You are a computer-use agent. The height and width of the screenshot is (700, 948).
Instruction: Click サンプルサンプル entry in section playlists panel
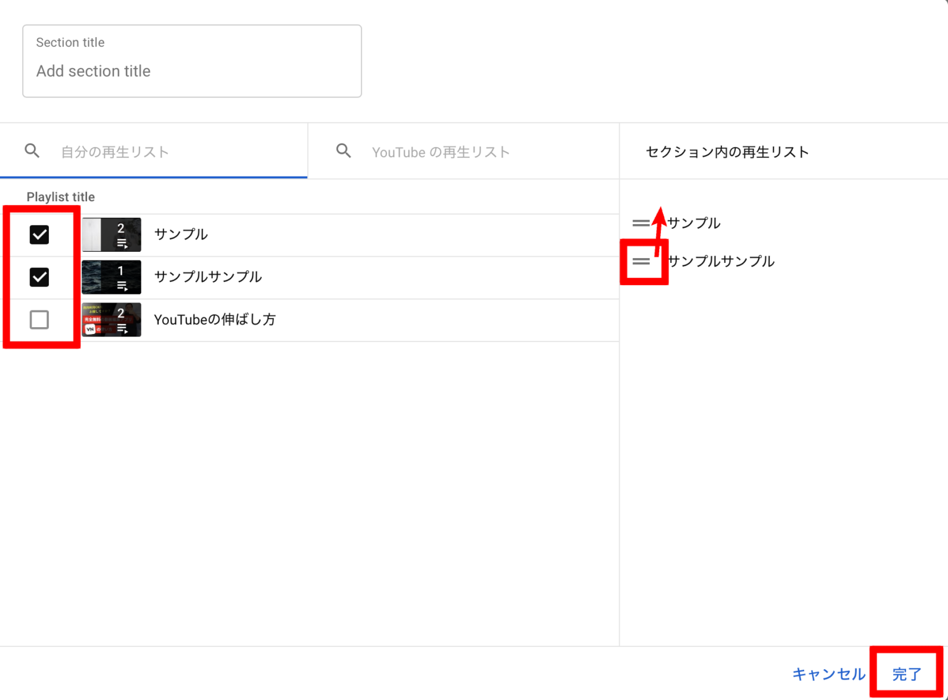pos(721,261)
